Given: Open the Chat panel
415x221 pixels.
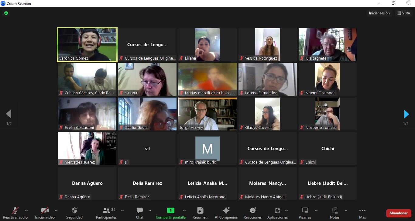Looking at the screenshot, I should tap(140, 210).
